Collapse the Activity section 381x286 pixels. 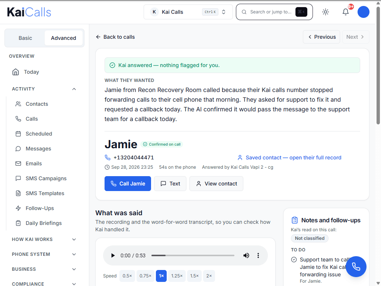tap(44, 89)
